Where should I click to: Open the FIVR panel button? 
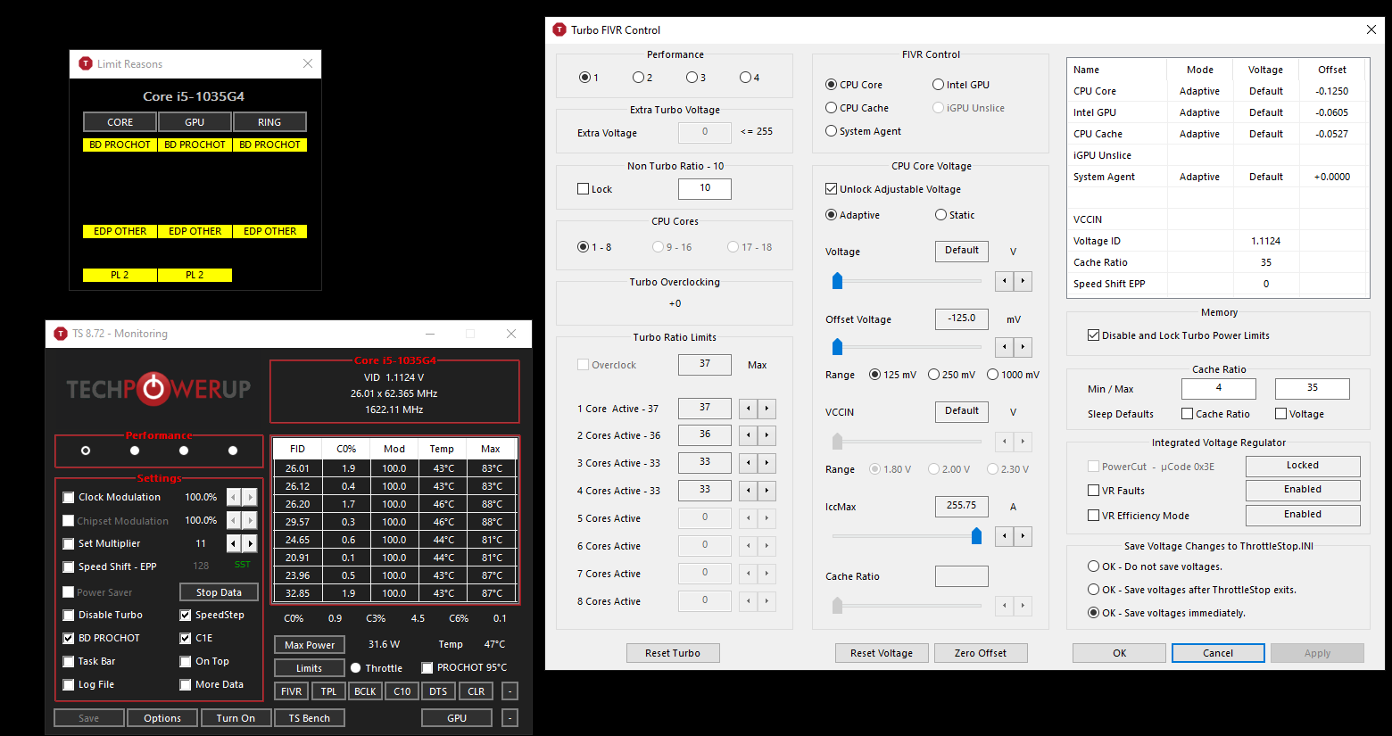point(292,691)
